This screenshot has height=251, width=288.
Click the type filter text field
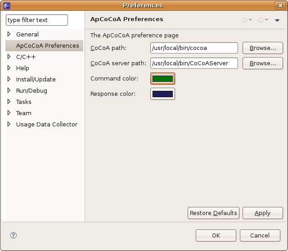pyautogui.click(x=37, y=20)
